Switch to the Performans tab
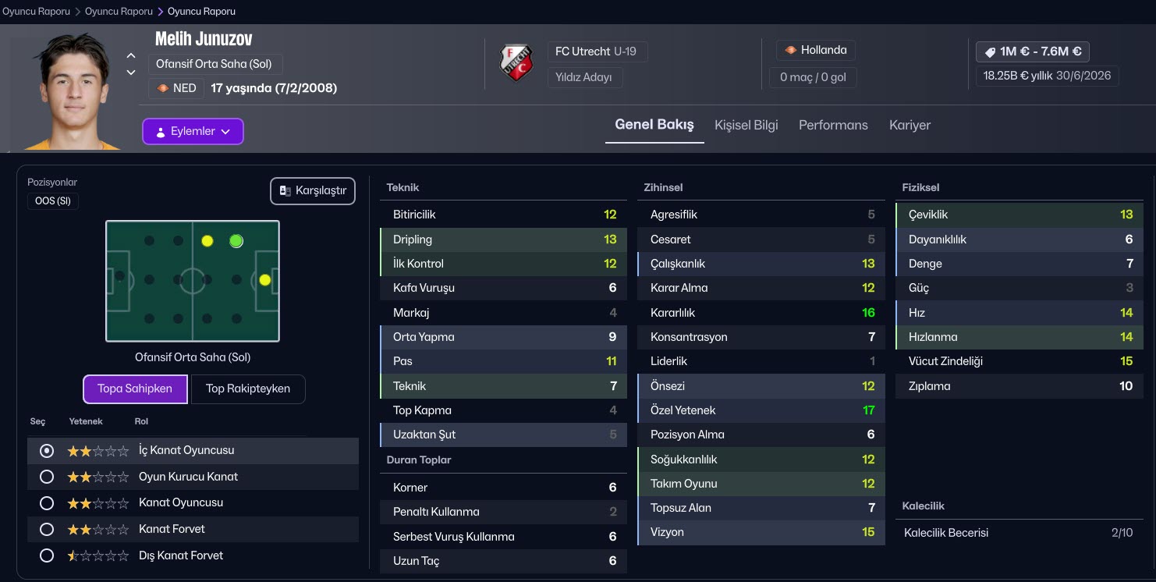 [x=833, y=125]
